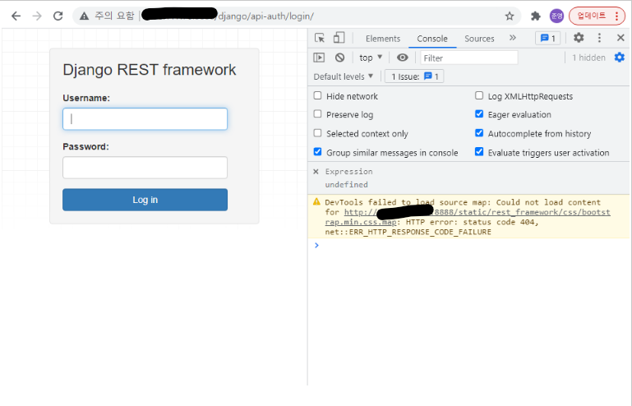Create a live expression with the eye icon
632x406 pixels.
click(x=402, y=58)
